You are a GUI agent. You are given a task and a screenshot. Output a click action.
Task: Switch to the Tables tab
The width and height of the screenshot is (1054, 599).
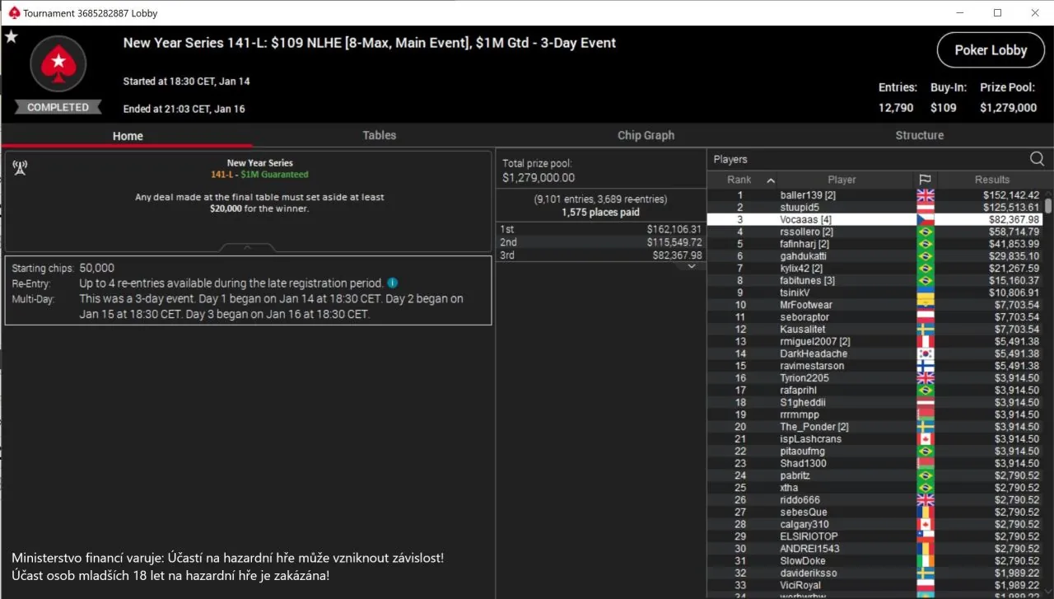tap(379, 136)
